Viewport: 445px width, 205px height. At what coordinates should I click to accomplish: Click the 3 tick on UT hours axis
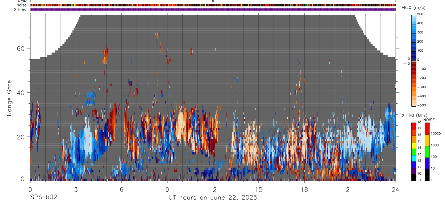point(76,189)
